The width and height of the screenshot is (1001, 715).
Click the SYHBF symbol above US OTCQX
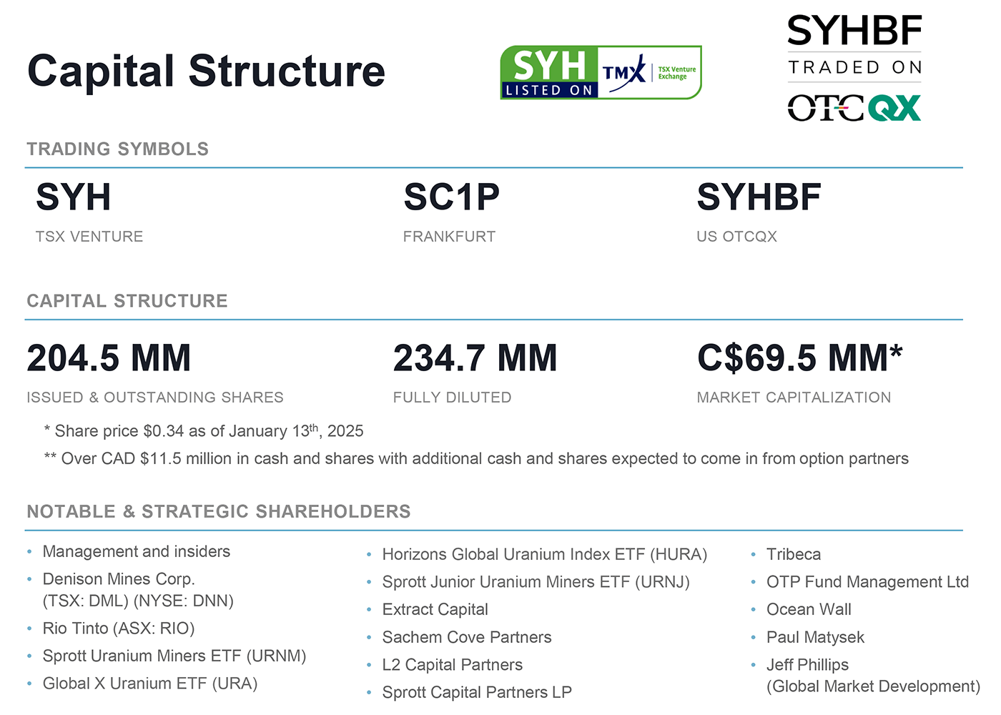coord(759,197)
